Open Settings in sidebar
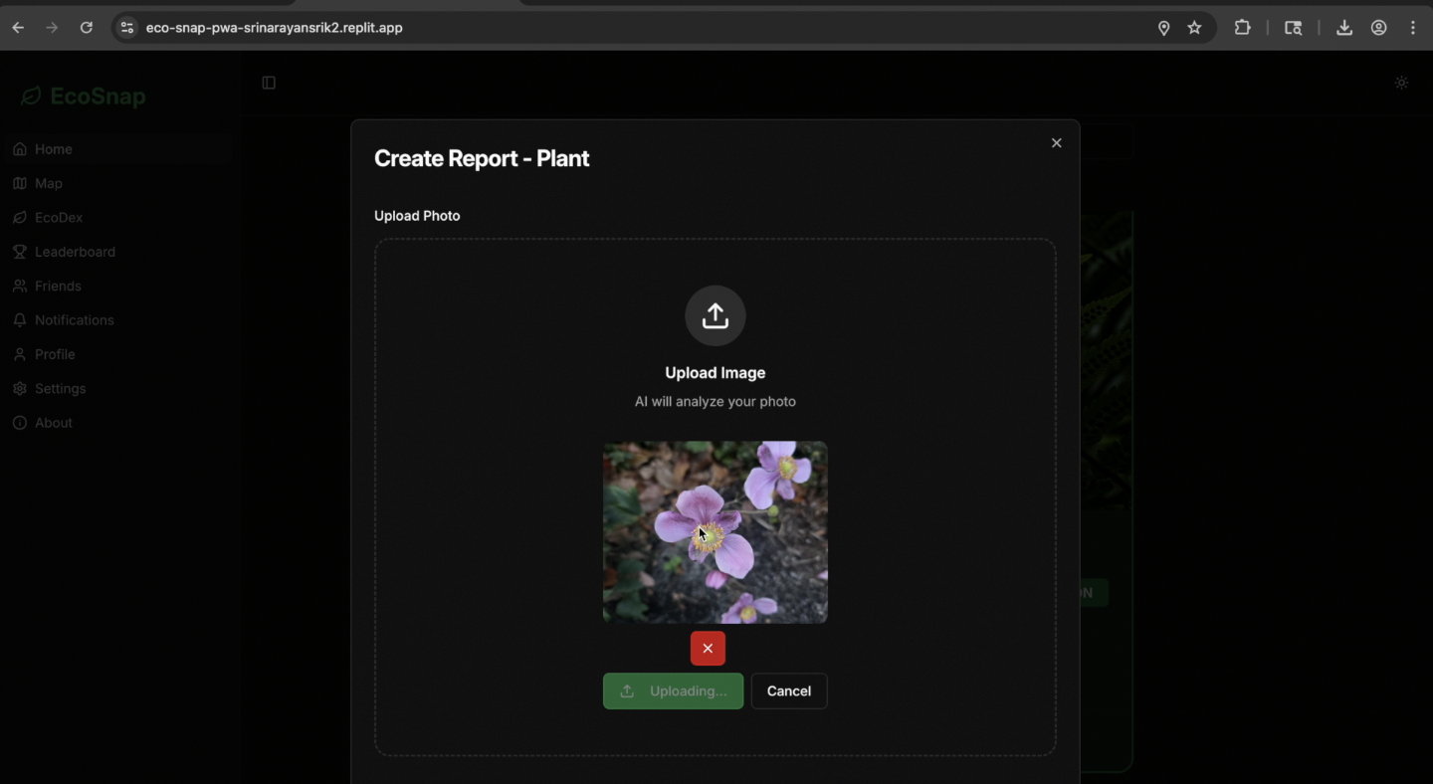 (117, 388)
